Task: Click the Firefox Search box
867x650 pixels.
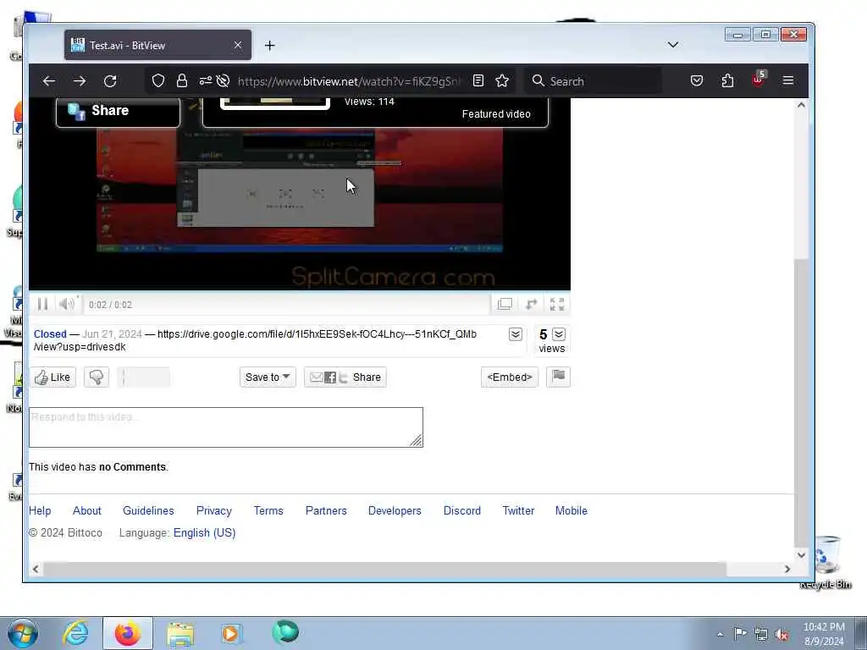Action: pos(593,81)
